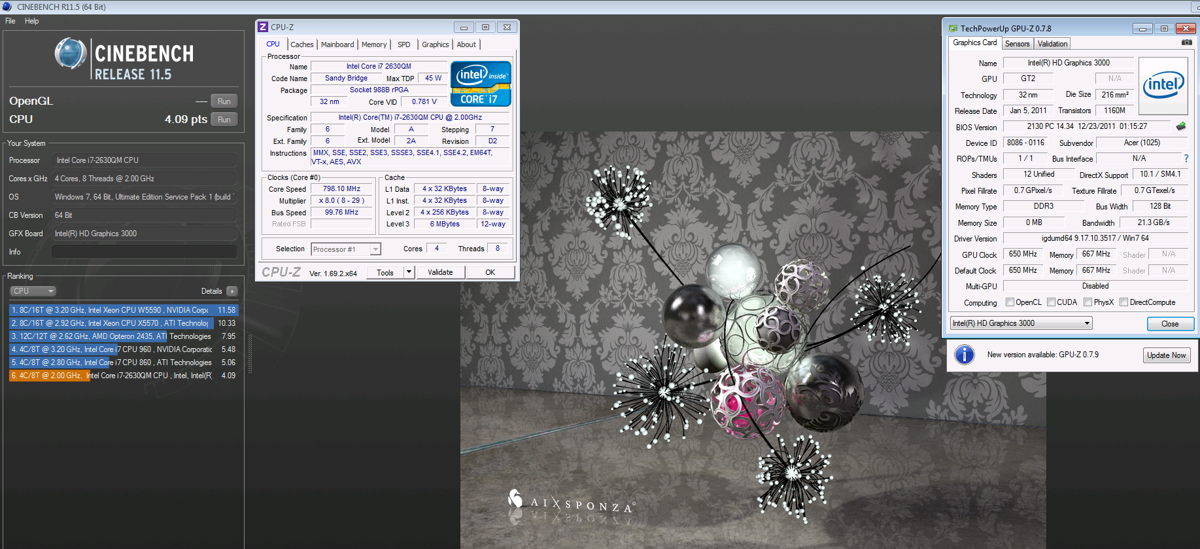Click the Core Speed value 798.10 MHz
This screenshot has height=549, width=1200.
[x=341, y=189]
